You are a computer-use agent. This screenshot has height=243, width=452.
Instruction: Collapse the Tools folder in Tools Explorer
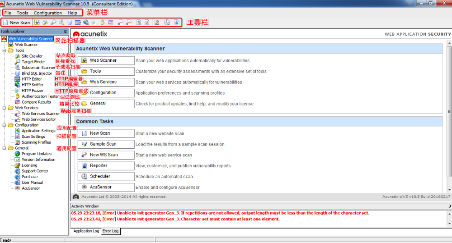point(4,50)
